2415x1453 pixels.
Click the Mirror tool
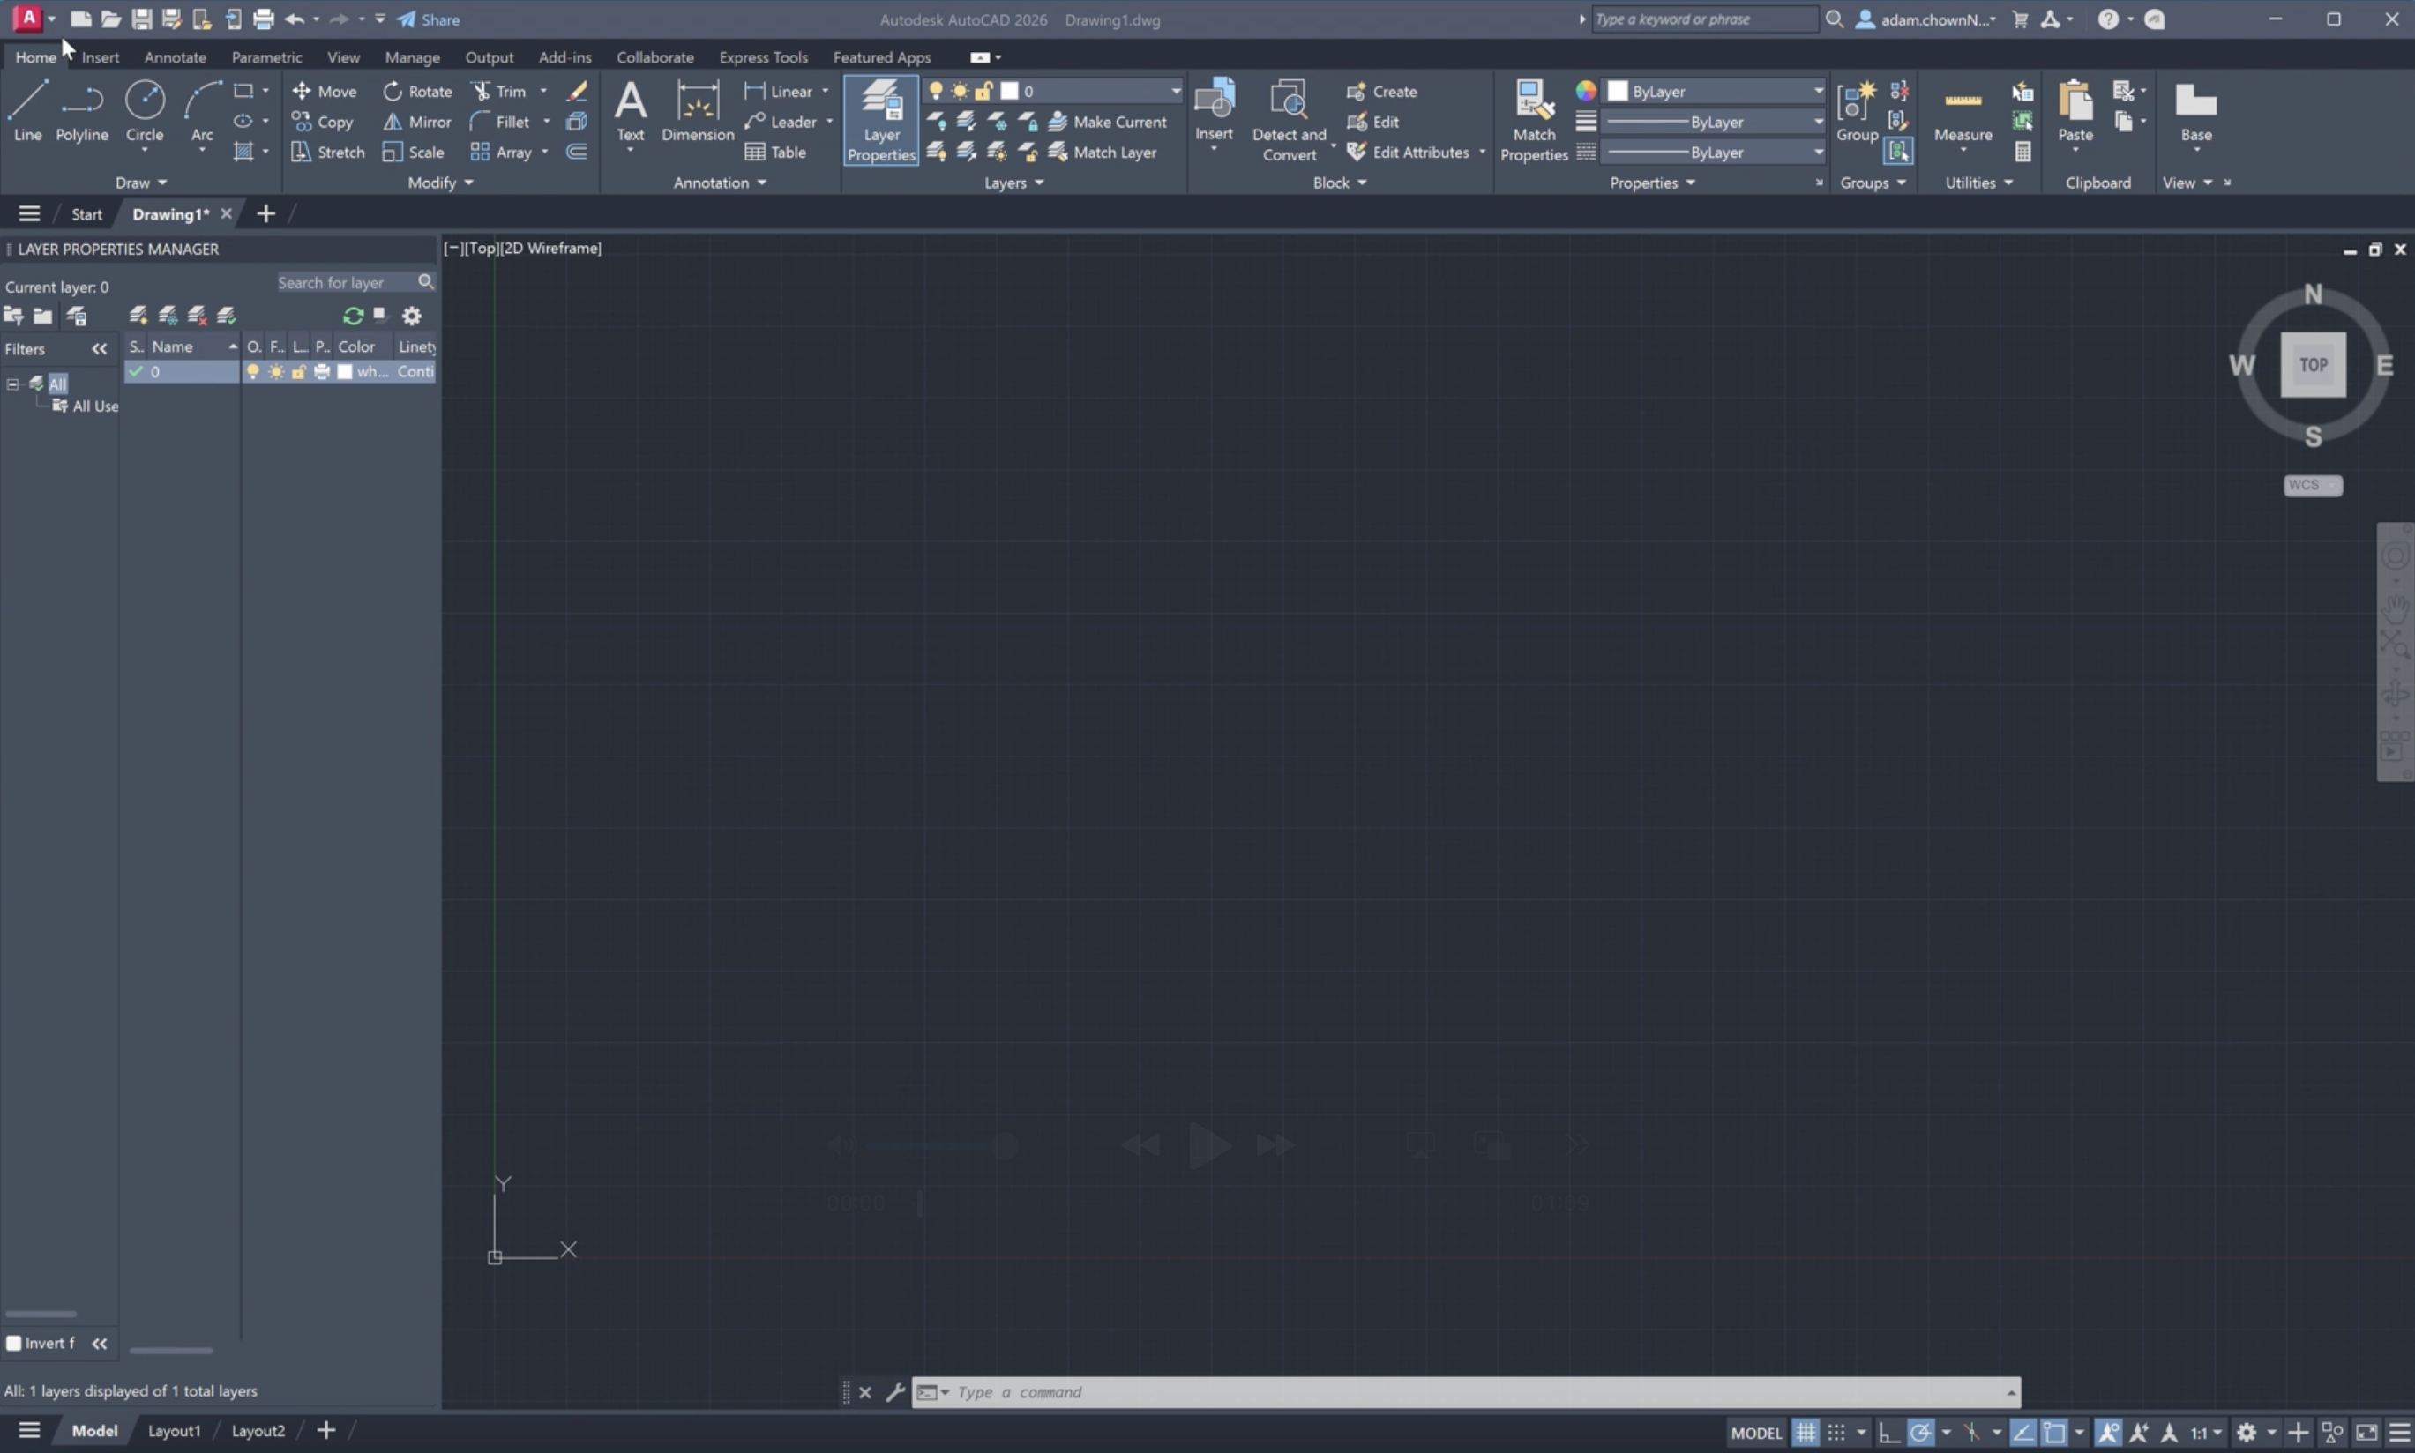[x=417, y=122]
